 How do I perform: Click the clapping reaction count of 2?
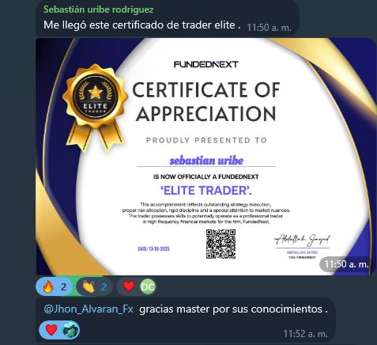104,286
